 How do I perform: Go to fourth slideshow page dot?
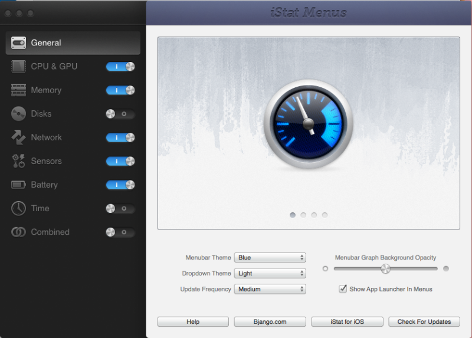325,215
